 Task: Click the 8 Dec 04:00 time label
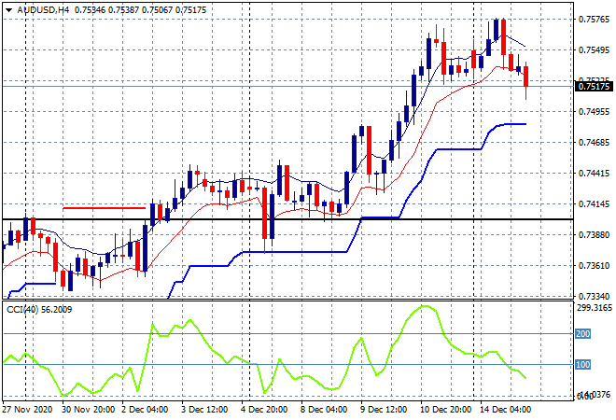coord(324,410)
